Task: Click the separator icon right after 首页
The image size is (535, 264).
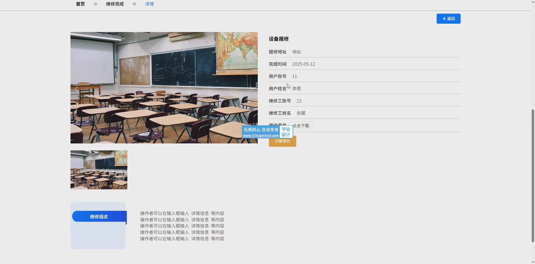Action: pos(95,4)
